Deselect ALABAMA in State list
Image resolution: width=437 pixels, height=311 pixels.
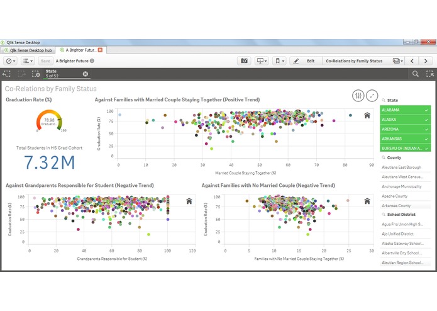tap(405, 110)
